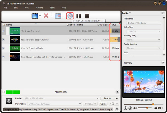Viewport: 167px width, 113px height.
Task: Select Cars 2 Theatrical Trailer thumbnail
Action: 15,48
